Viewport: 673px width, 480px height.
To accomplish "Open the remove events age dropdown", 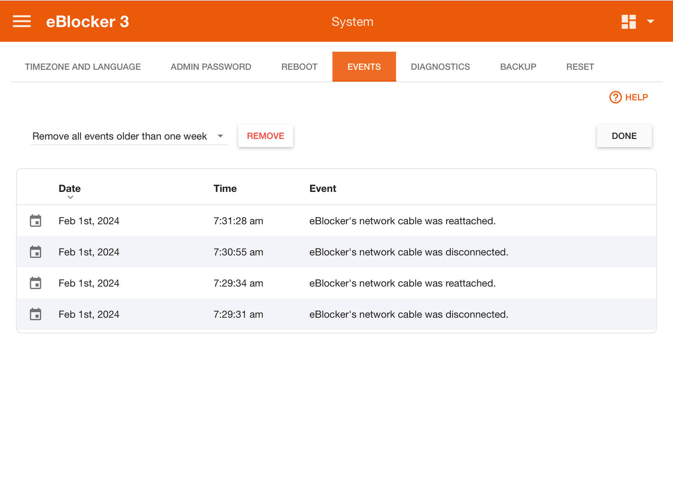I will pos(129,136).
